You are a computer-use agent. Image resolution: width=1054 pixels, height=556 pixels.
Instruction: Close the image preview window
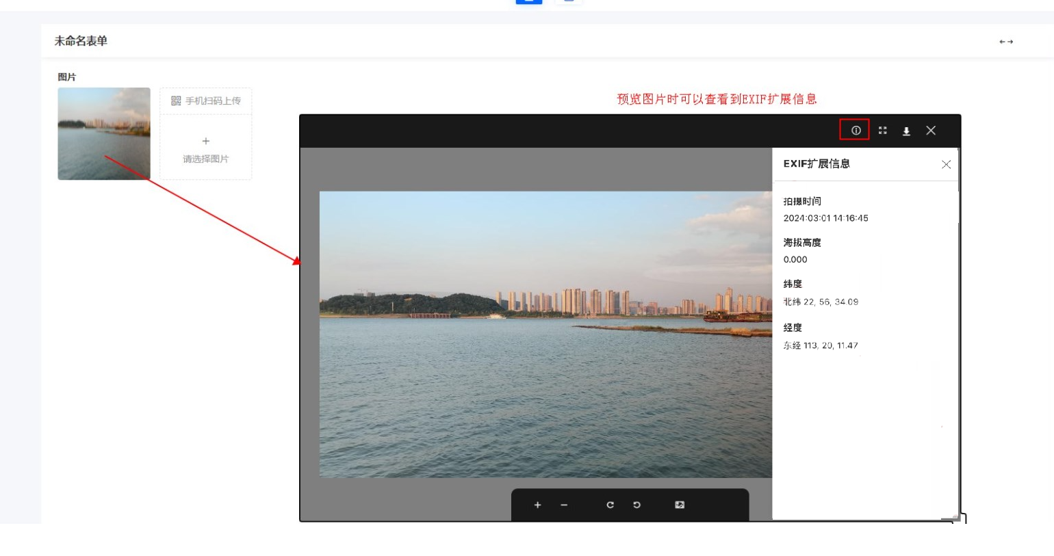(x=931, y=130)
